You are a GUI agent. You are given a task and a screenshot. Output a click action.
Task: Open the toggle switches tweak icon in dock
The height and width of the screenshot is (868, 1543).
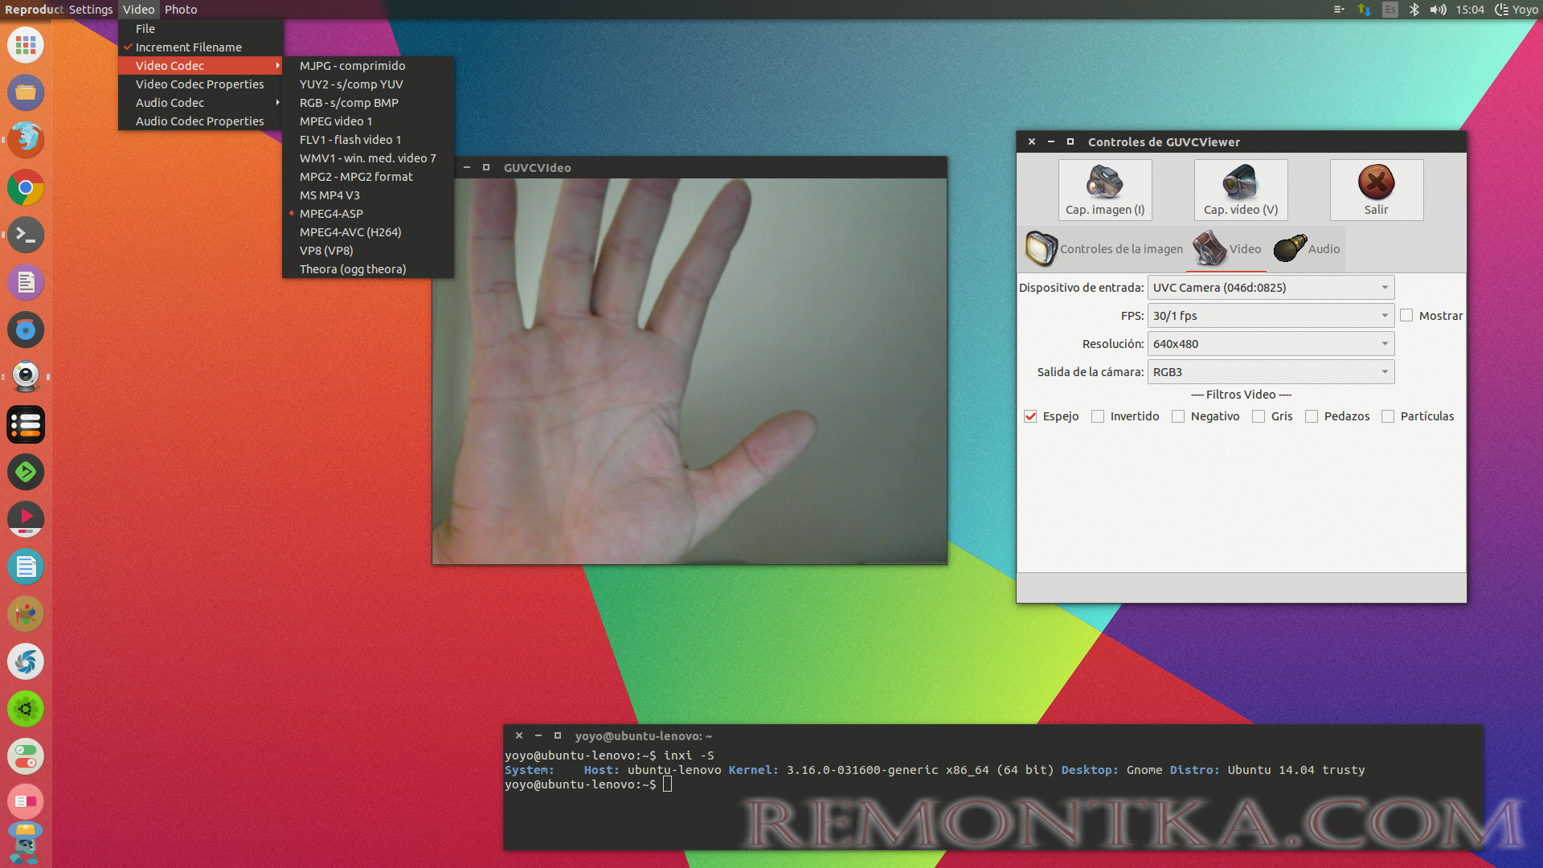tap(26, 756)
